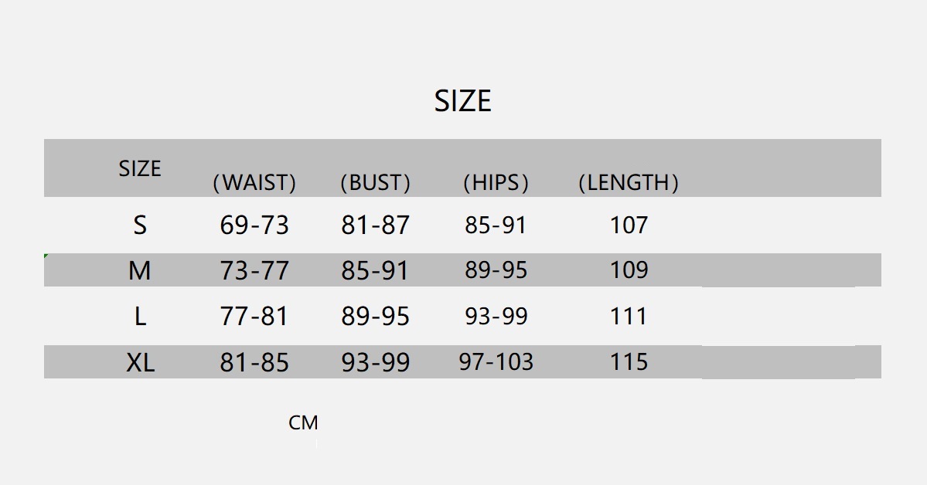927x485 pixels.
Task: Select the S size row label
Action: [x=140, y=226]
